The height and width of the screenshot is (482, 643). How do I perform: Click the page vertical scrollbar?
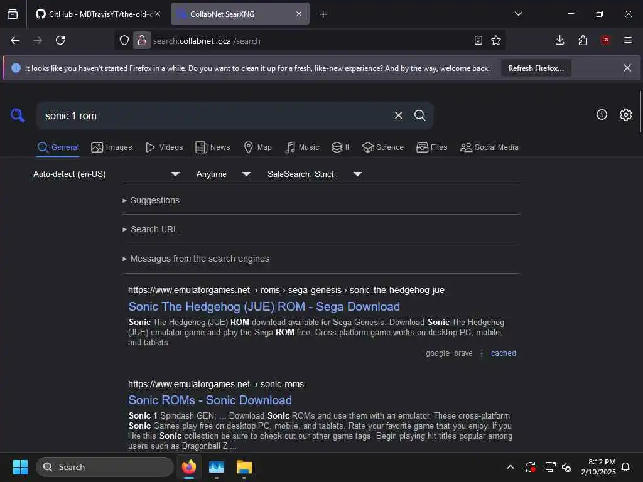pos(640,112)
